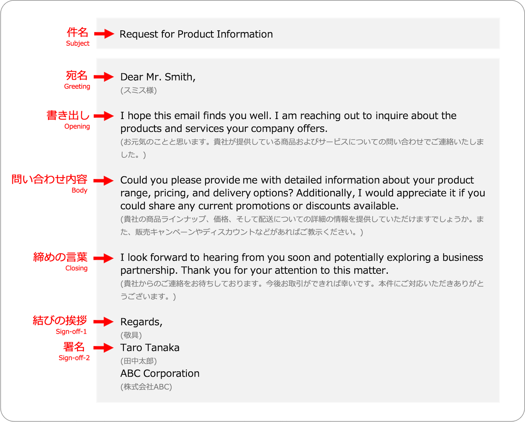
Task: Click the "Could you please provide" body paragraph
Action: coord(302,193)
